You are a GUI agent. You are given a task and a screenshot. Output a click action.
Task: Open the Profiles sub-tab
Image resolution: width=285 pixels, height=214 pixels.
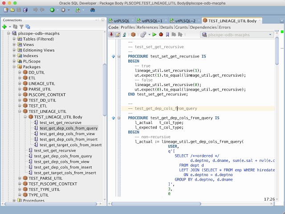pyautogui.click(x=128, y=27)
